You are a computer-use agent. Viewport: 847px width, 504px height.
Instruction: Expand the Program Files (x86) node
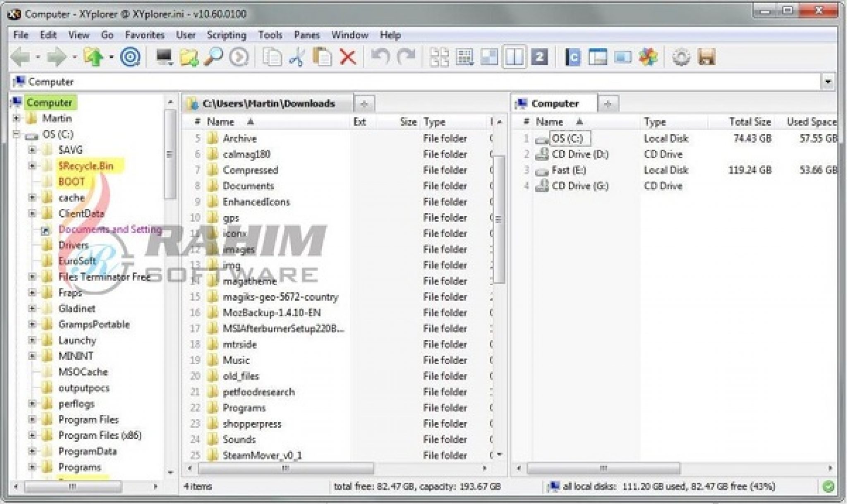point(32,435)
